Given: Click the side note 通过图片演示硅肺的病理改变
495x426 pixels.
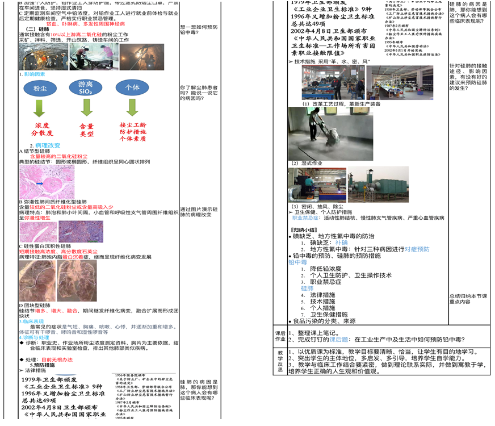Looking at the screenshot, I should [x=199, y=212].
